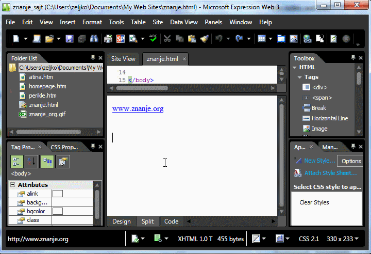The width and height of the screenshot is (371, 254).
Task: Toggle show set properties on top
Action: pos(47,162)
